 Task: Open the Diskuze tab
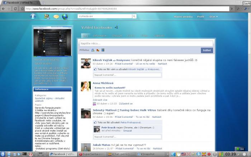(x=117, y=36)
